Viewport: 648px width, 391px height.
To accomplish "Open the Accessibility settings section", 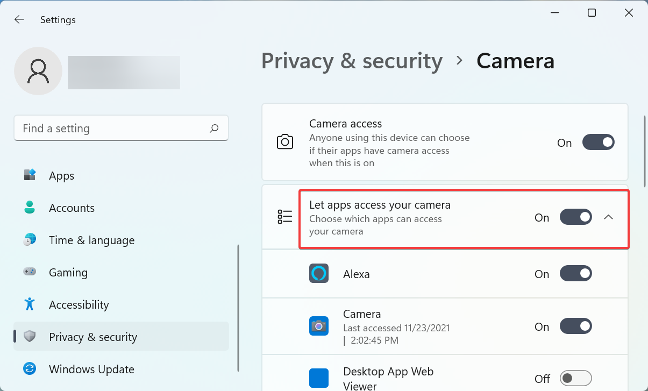I will point(121,304).
